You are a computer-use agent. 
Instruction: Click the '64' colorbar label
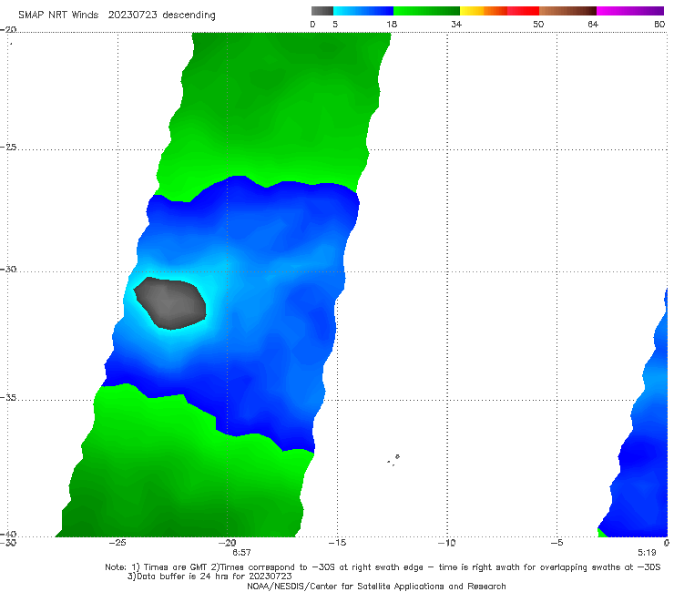point(593,25)
